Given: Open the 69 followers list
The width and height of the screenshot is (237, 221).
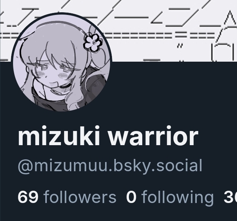Looking at the screenshot, I should (67, 197).
